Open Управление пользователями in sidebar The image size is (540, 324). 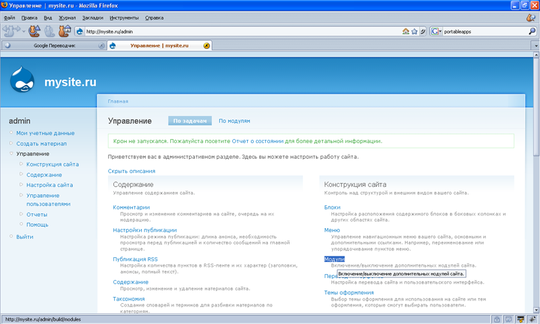click(x=48, y=200)
